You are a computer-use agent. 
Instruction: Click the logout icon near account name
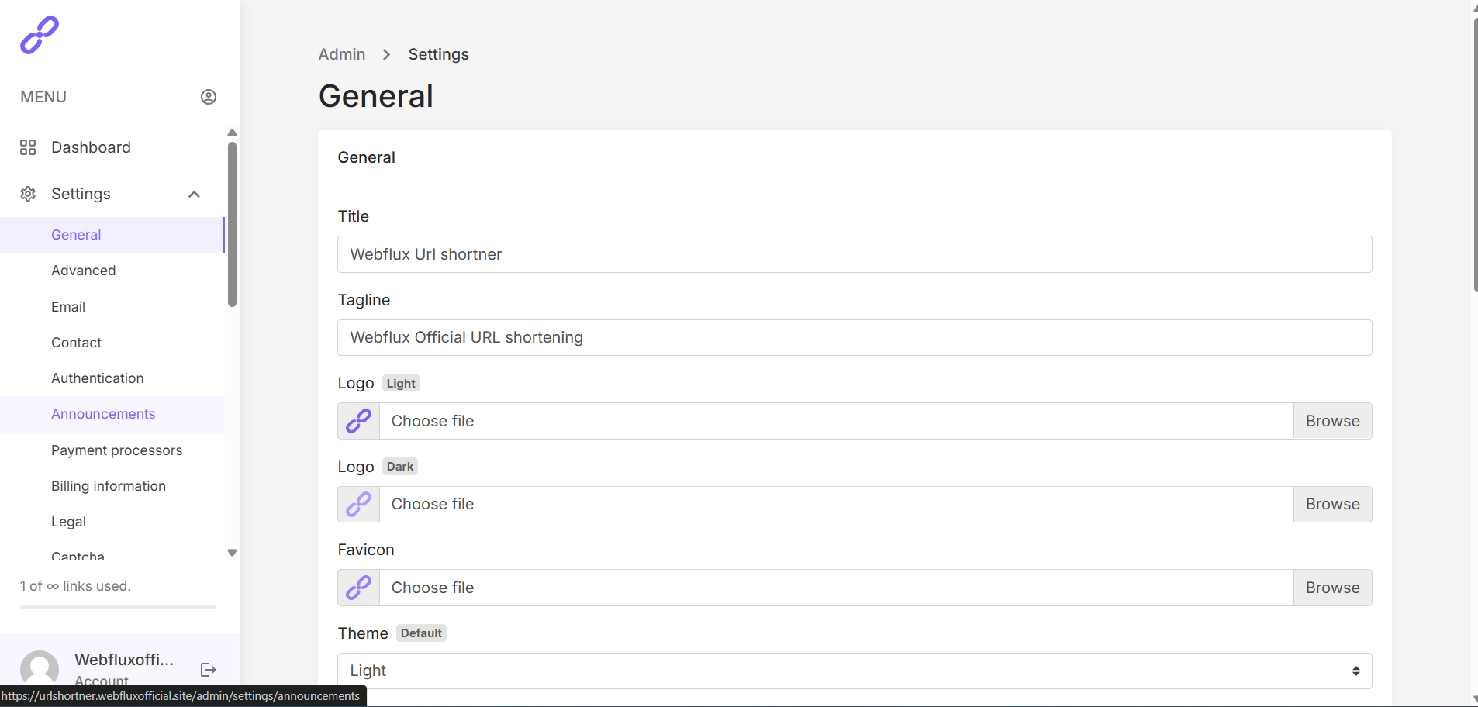click(208, 670)
